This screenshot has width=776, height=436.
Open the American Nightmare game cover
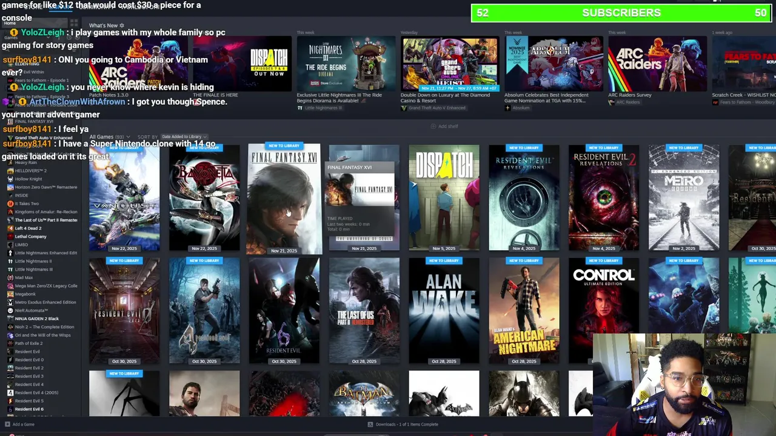[524, 311]
